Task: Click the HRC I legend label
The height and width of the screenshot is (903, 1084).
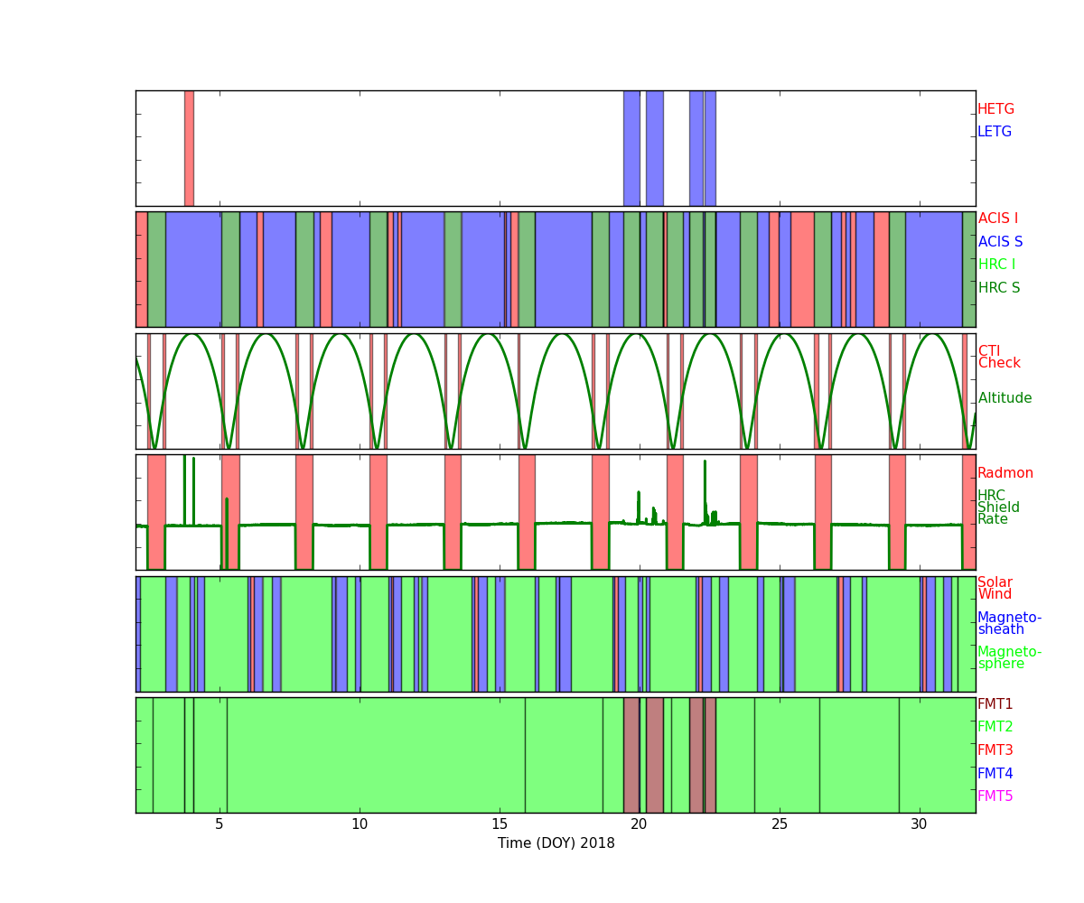Action: tap(996, 265)
